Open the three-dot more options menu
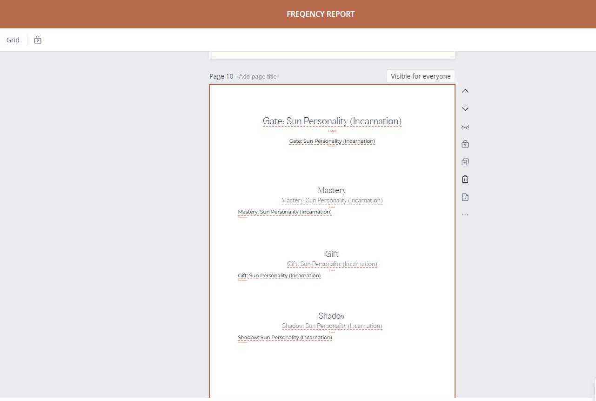The width and height of the screenshot is (596, 401). 465,215
